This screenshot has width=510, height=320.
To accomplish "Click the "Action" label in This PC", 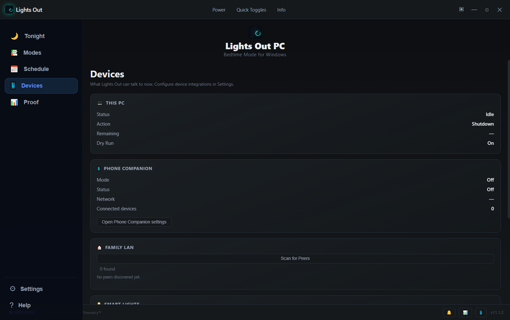I will [104, 124].
